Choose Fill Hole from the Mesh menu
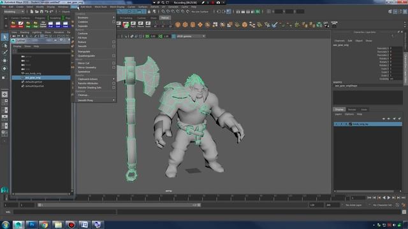Viewport: 408px width, 229px height. [82, 38]
